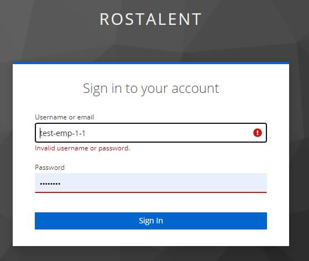Focus the Password input field
The width and height of the screenshot is (309, 261).
point(151,182)
